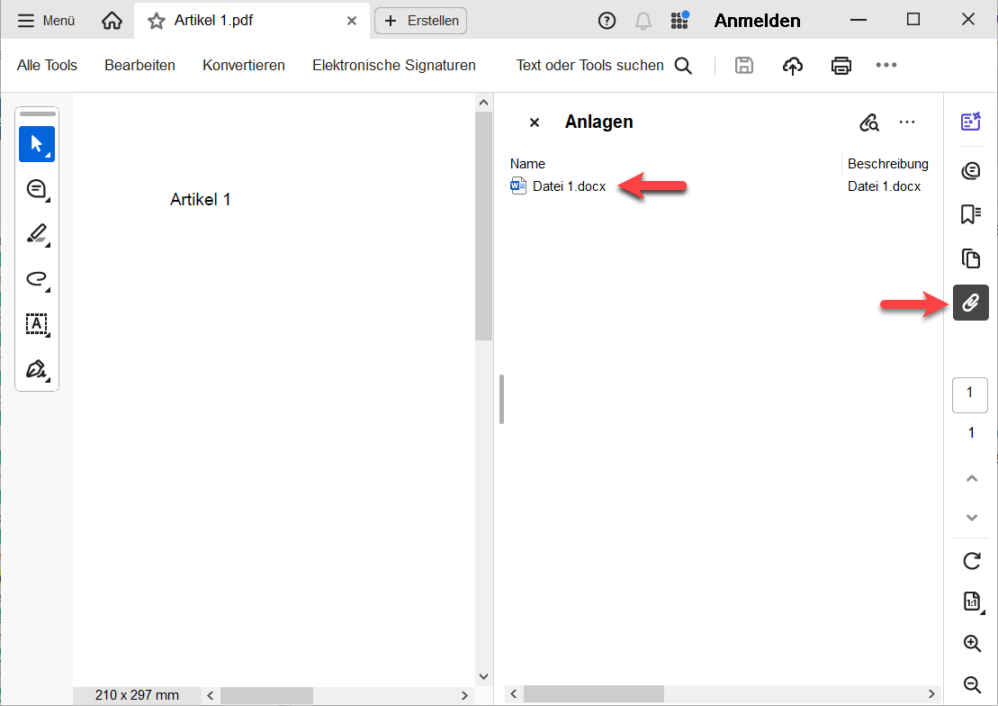
Task: Open the Alle Tools menu
Action: 48,65
